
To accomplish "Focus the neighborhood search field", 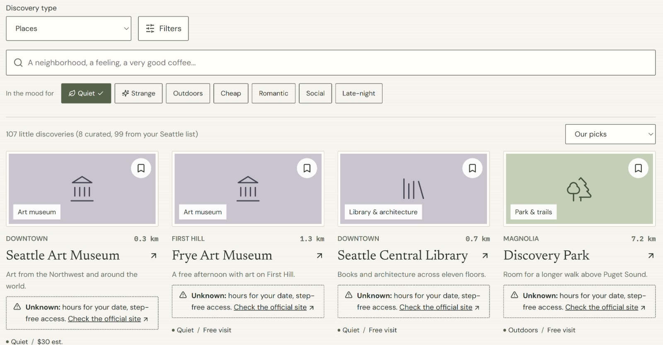I will pyautogui.click(x=331, y=63).
